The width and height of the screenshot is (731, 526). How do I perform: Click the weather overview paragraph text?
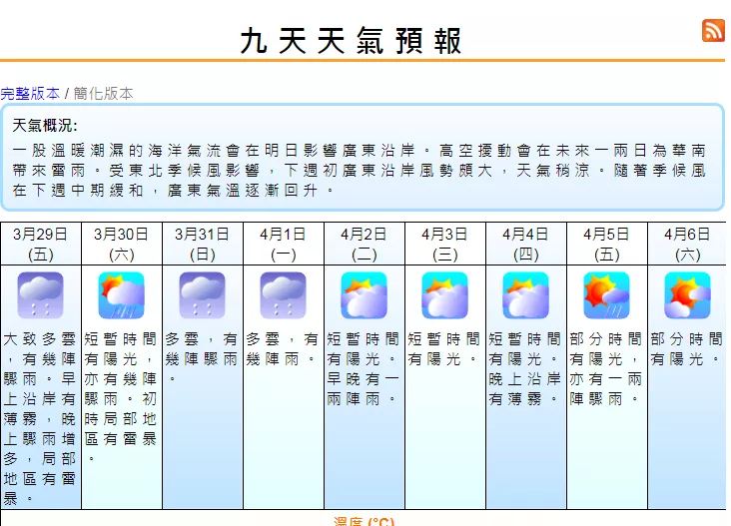coord(359,170)
